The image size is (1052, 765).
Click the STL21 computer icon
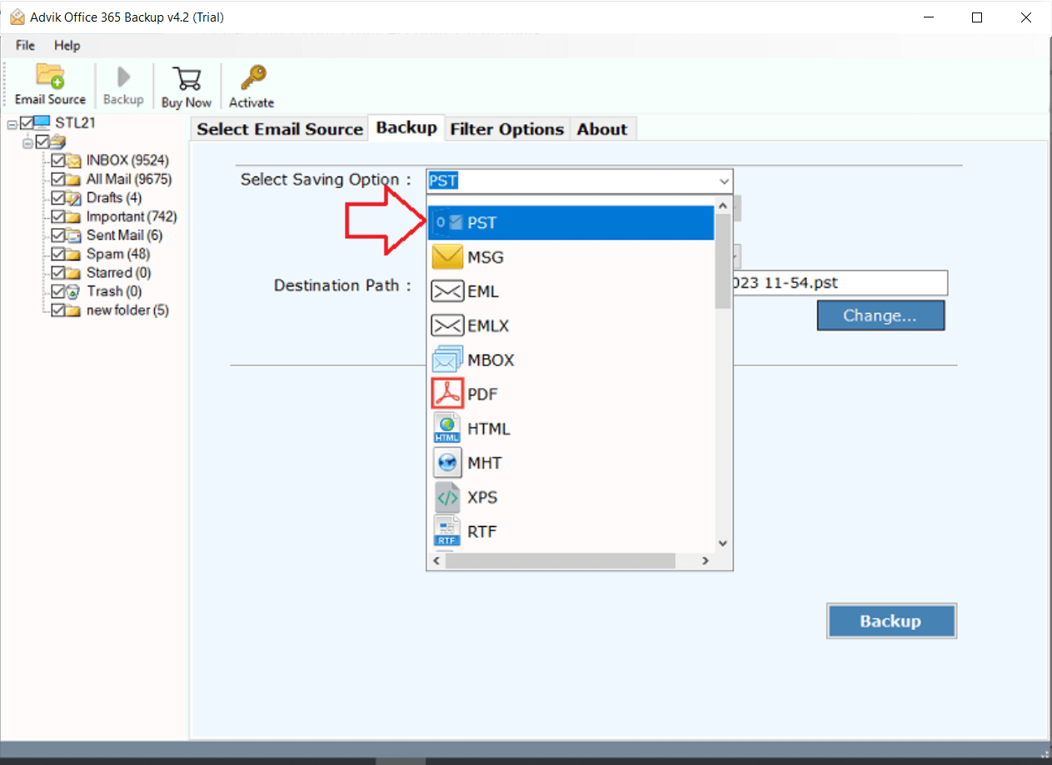[x=42, y=123]
